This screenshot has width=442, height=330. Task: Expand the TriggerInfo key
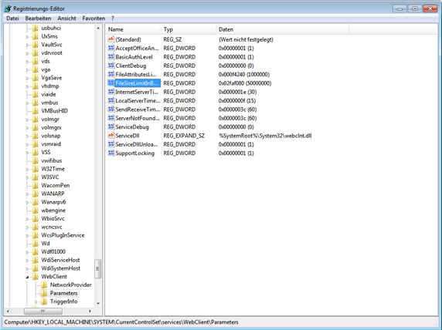pos(36,301)
